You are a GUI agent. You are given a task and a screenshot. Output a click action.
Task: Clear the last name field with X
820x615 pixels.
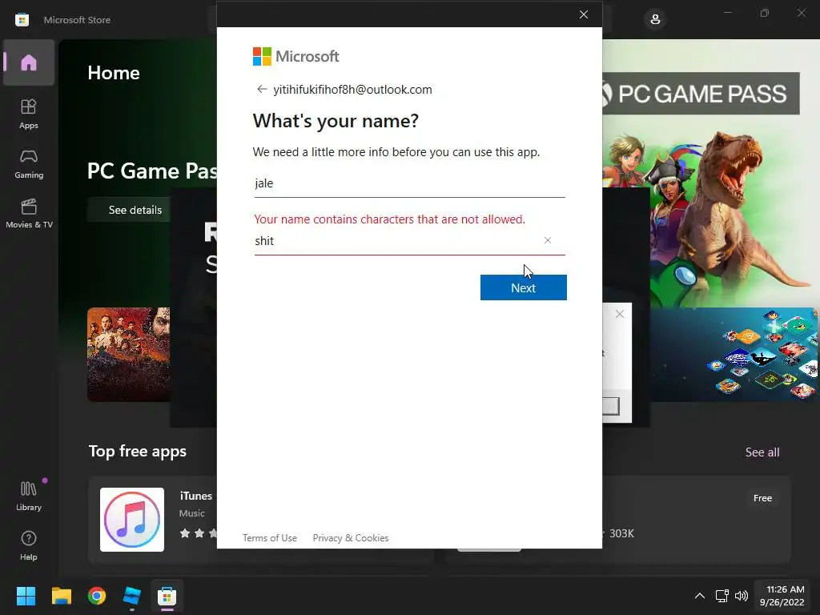[548, 240]
